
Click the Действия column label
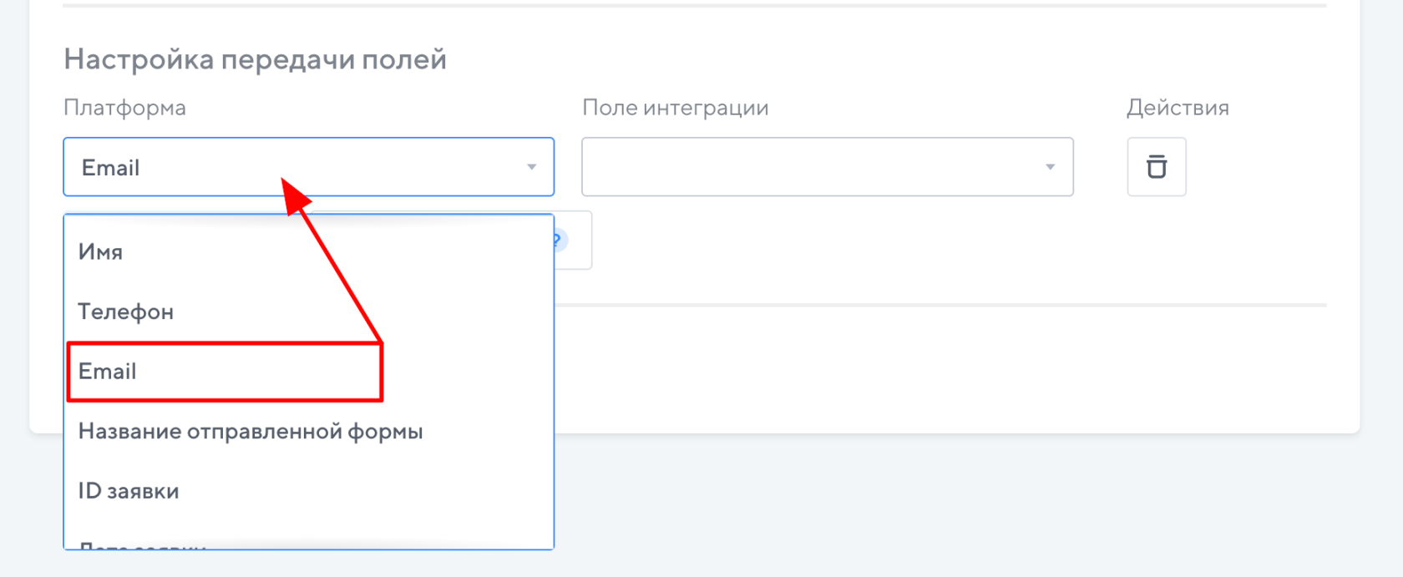click(1177, 108)
